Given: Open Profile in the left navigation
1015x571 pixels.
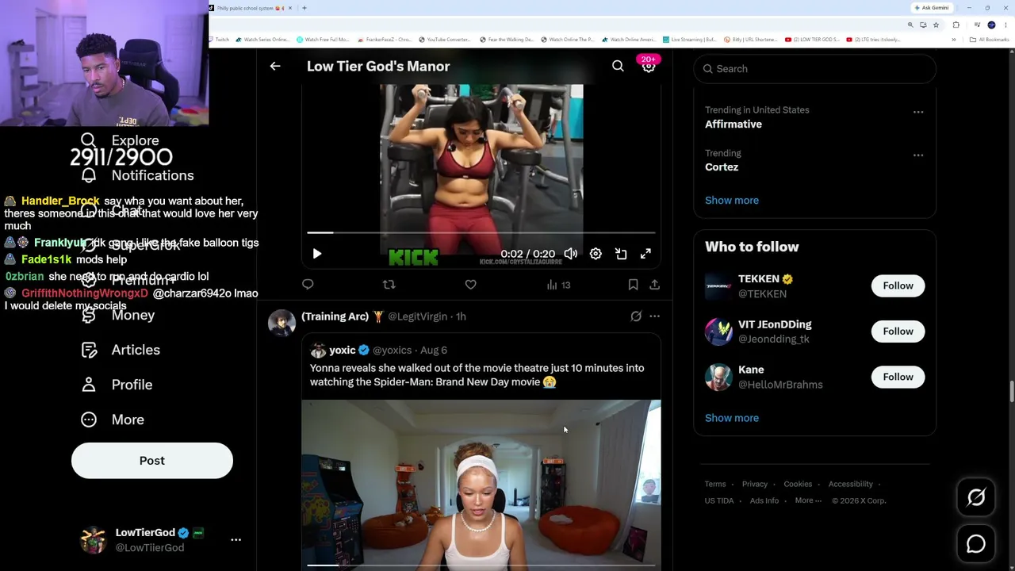Looking at the screenshot, I should 117,385.
